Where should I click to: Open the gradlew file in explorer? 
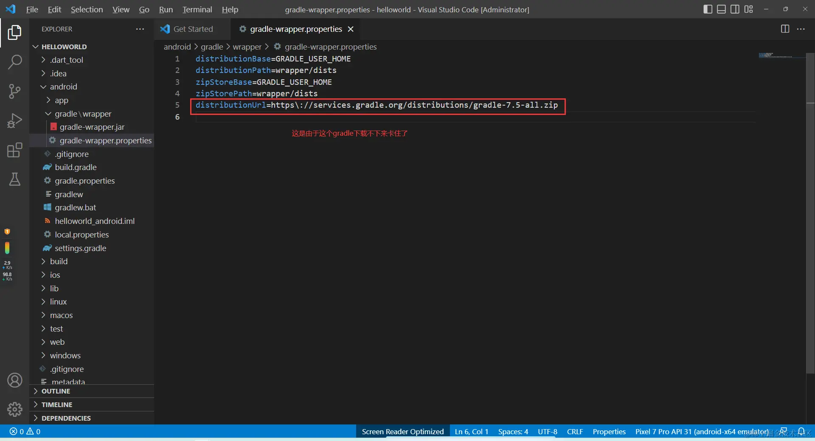pyautogui.click(x=69, y=194)
